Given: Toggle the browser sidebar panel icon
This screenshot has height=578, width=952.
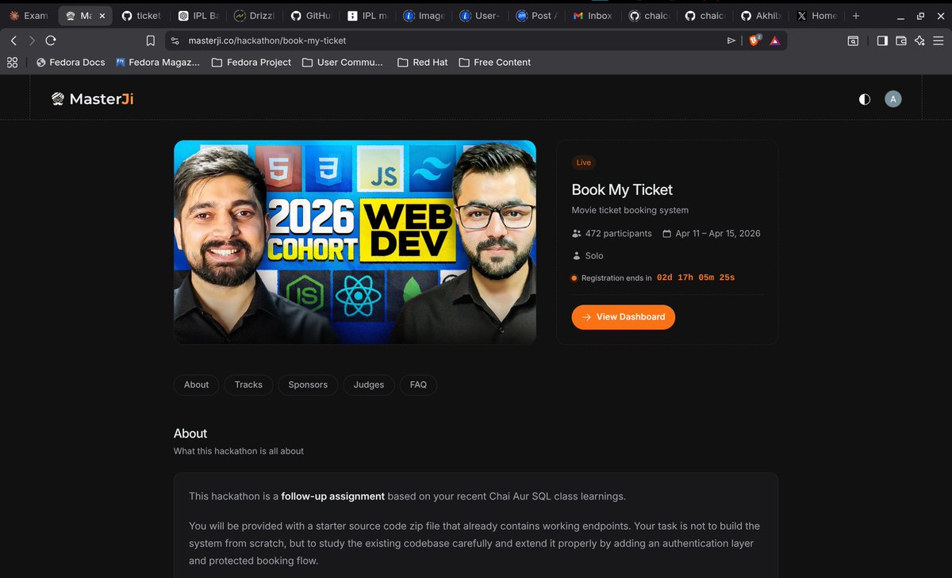Looking at the screenshot, I should (882, 40).
